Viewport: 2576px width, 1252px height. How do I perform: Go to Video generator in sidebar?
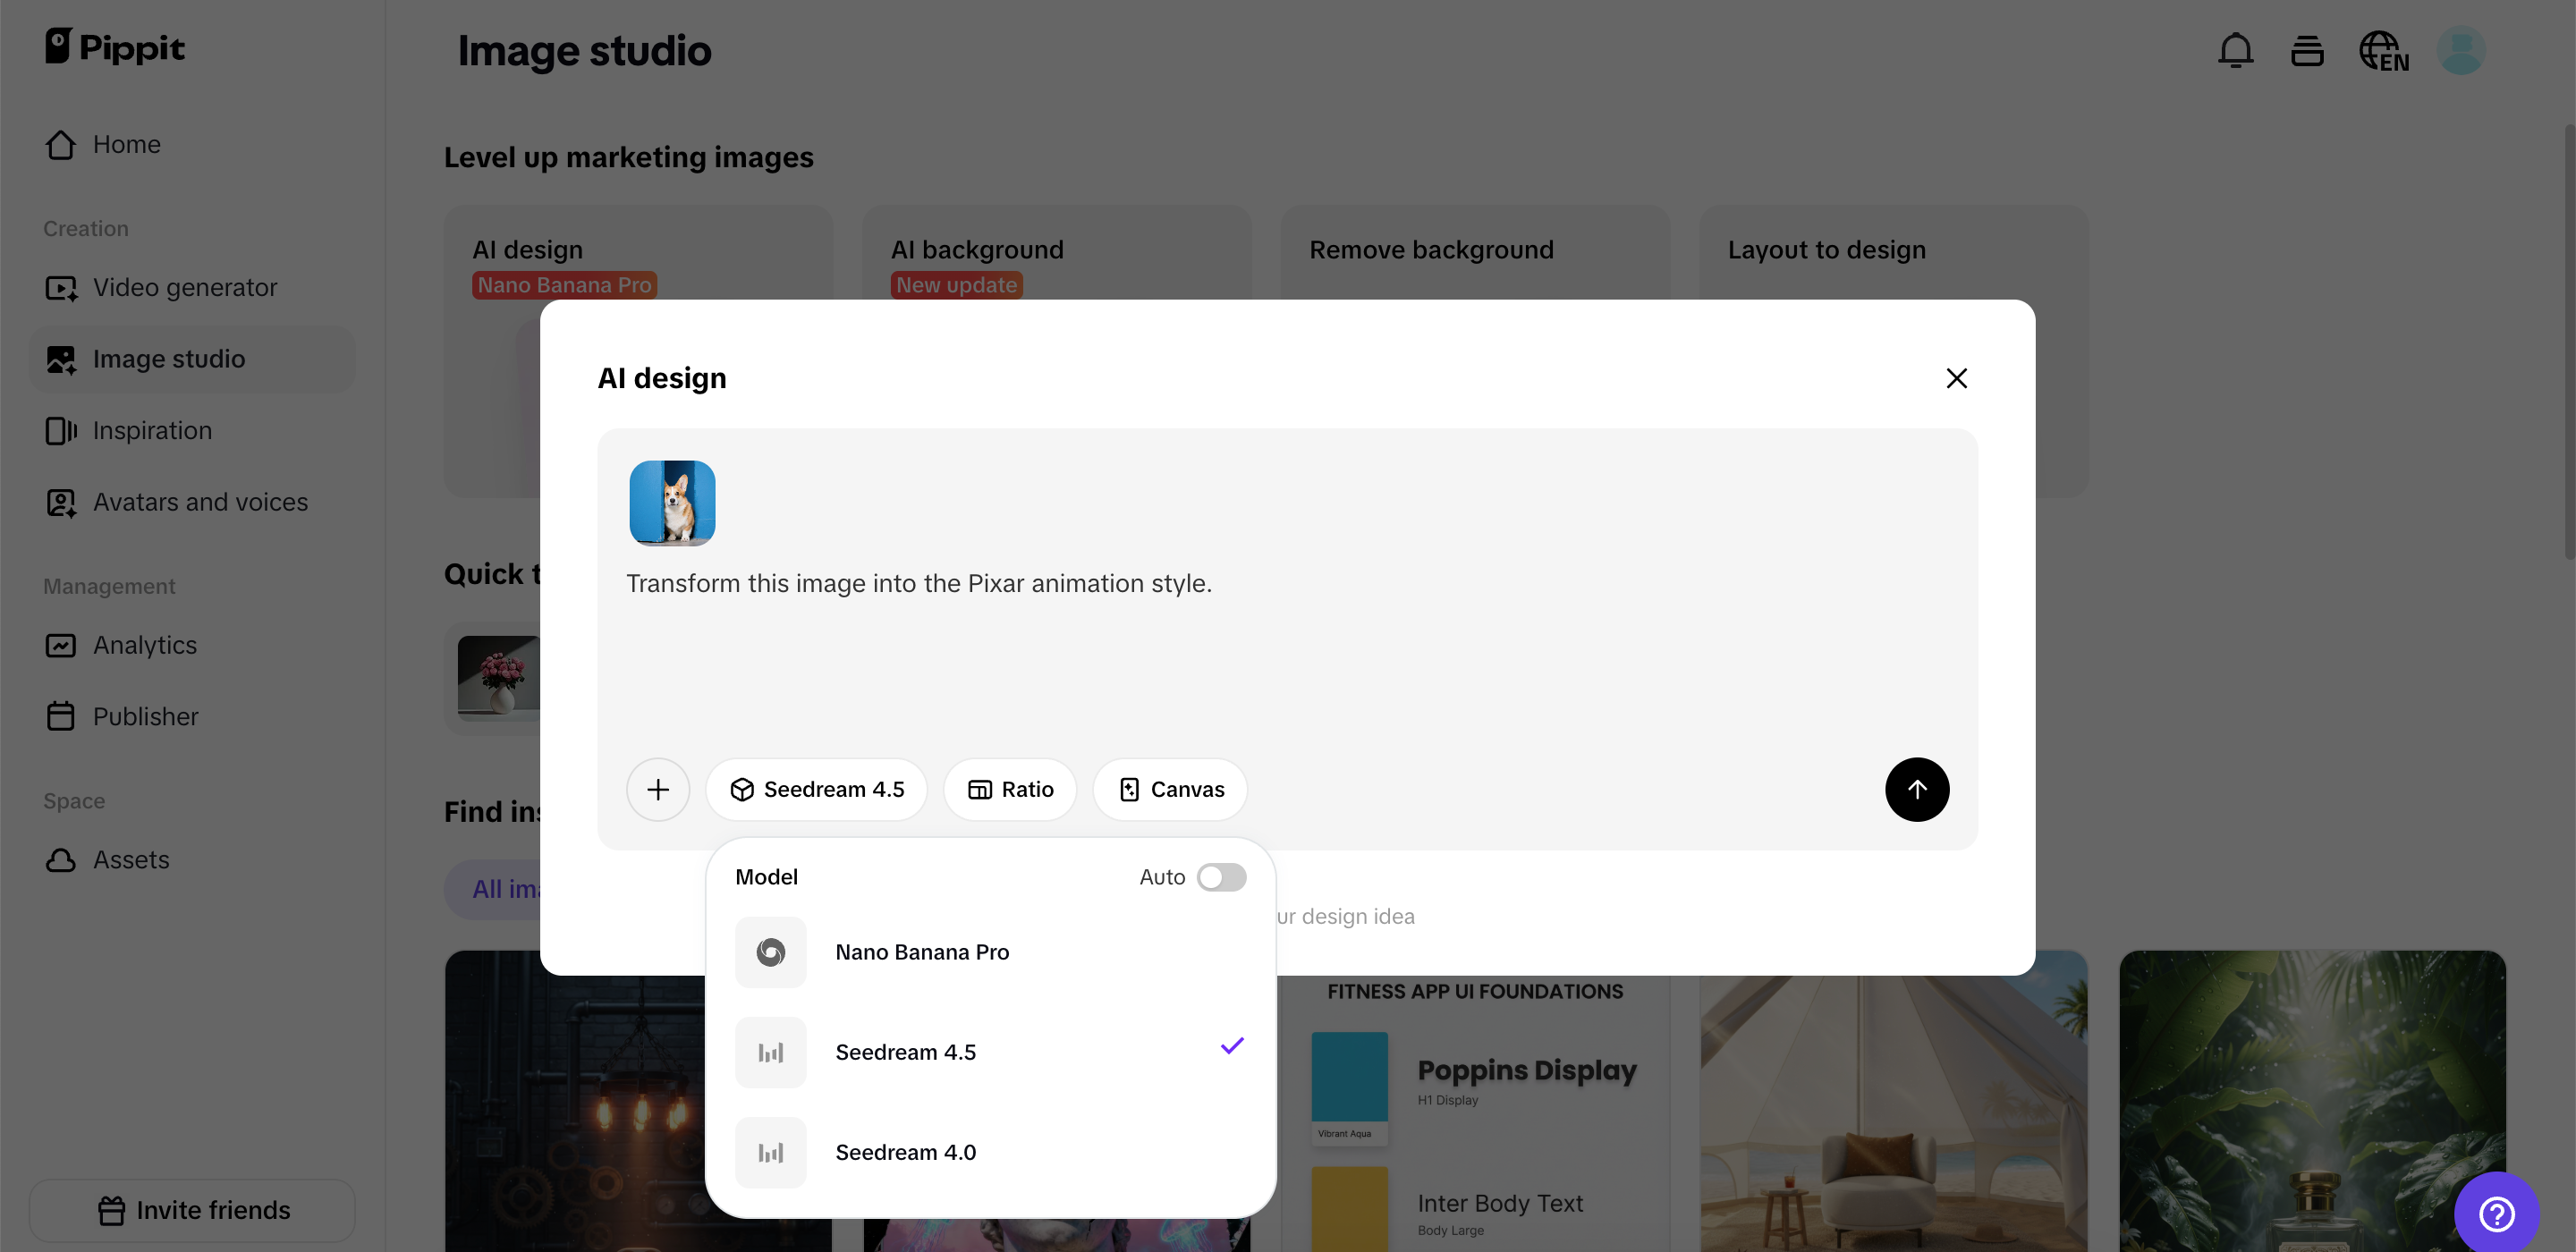[x=185, y=288]
